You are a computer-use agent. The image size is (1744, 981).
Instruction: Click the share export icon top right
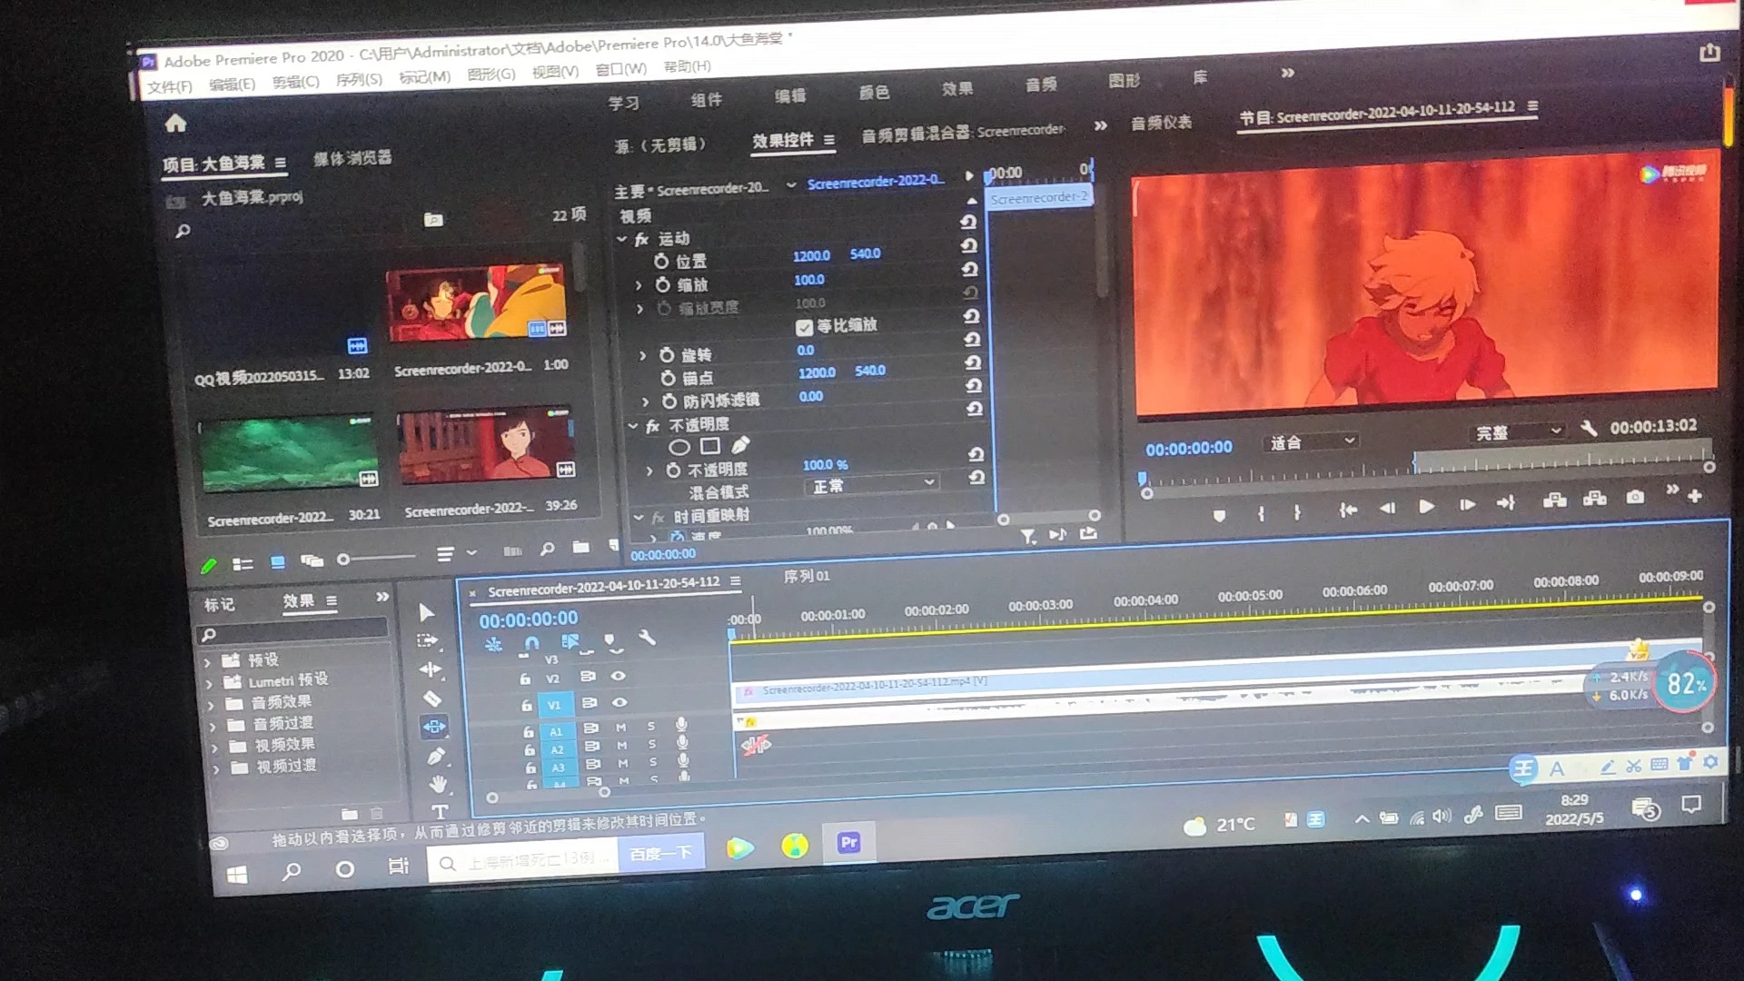coord(1709,53)
